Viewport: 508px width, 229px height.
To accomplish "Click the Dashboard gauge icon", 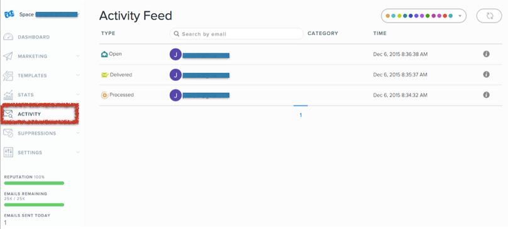I will click(x=8, y=37).
